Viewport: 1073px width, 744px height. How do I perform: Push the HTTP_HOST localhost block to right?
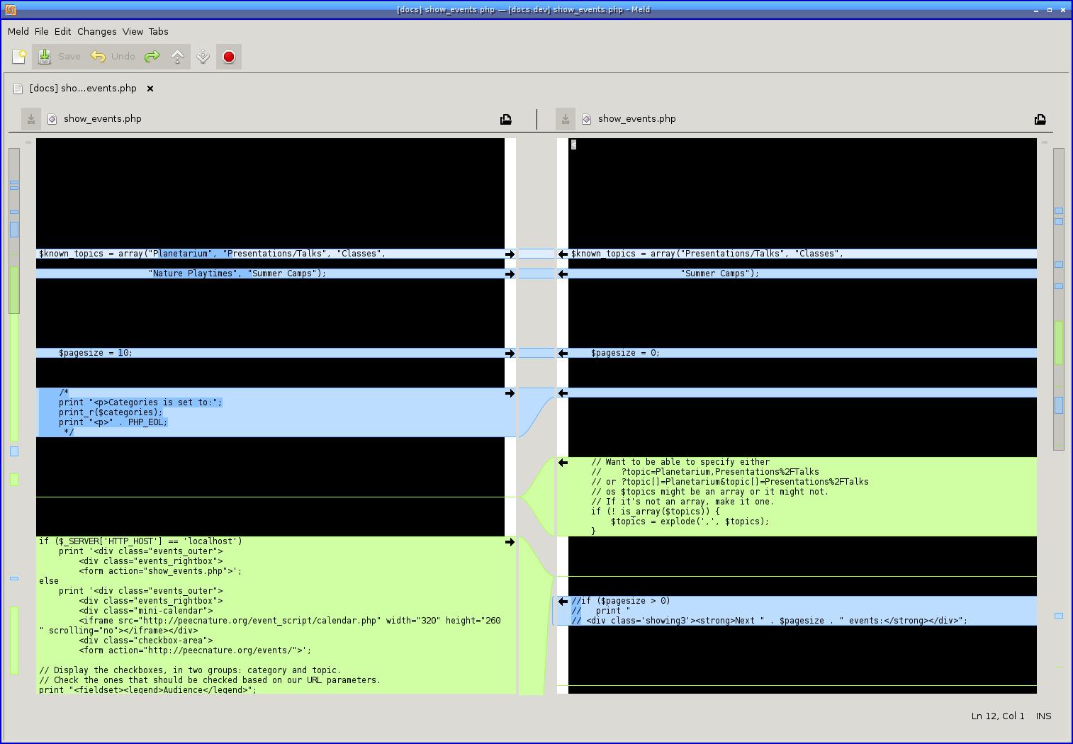click(510, 542)
